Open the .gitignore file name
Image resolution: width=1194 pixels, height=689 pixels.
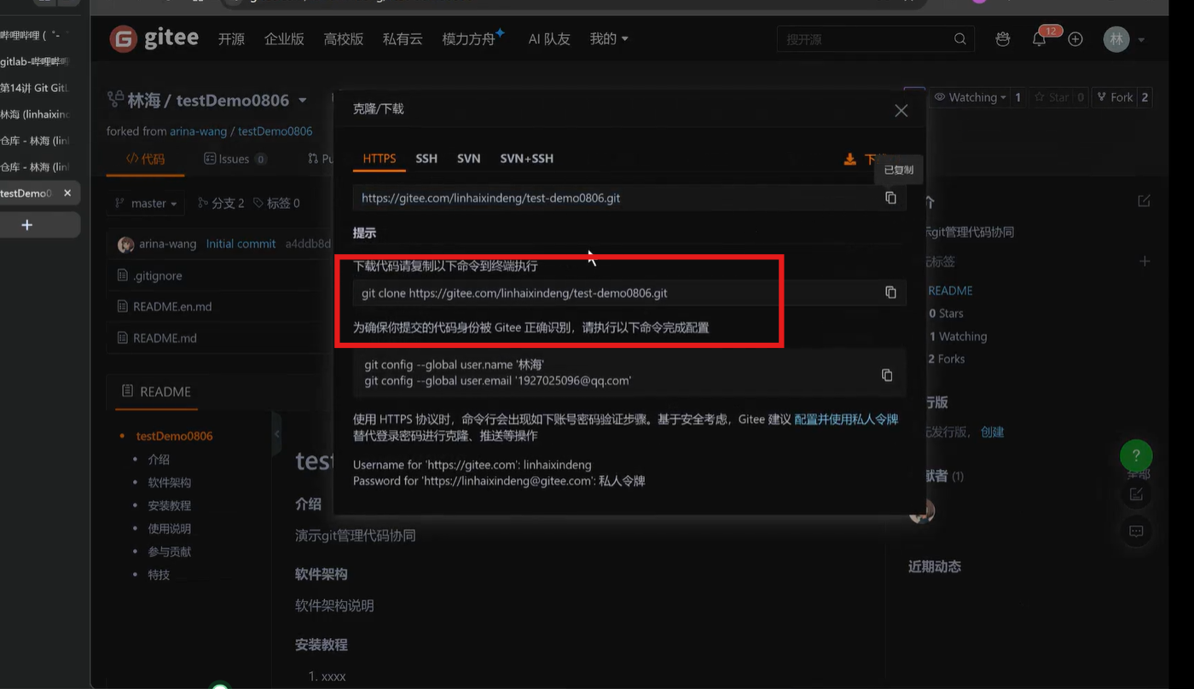coord(158,276)
